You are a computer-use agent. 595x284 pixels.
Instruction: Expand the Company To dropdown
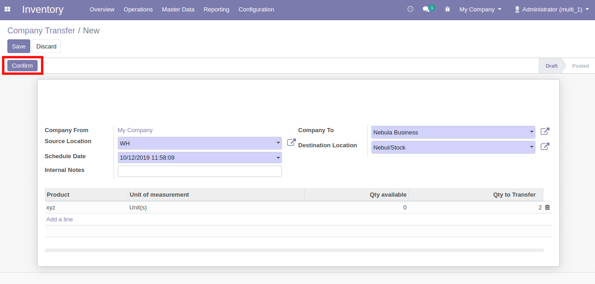coord(532,132)
